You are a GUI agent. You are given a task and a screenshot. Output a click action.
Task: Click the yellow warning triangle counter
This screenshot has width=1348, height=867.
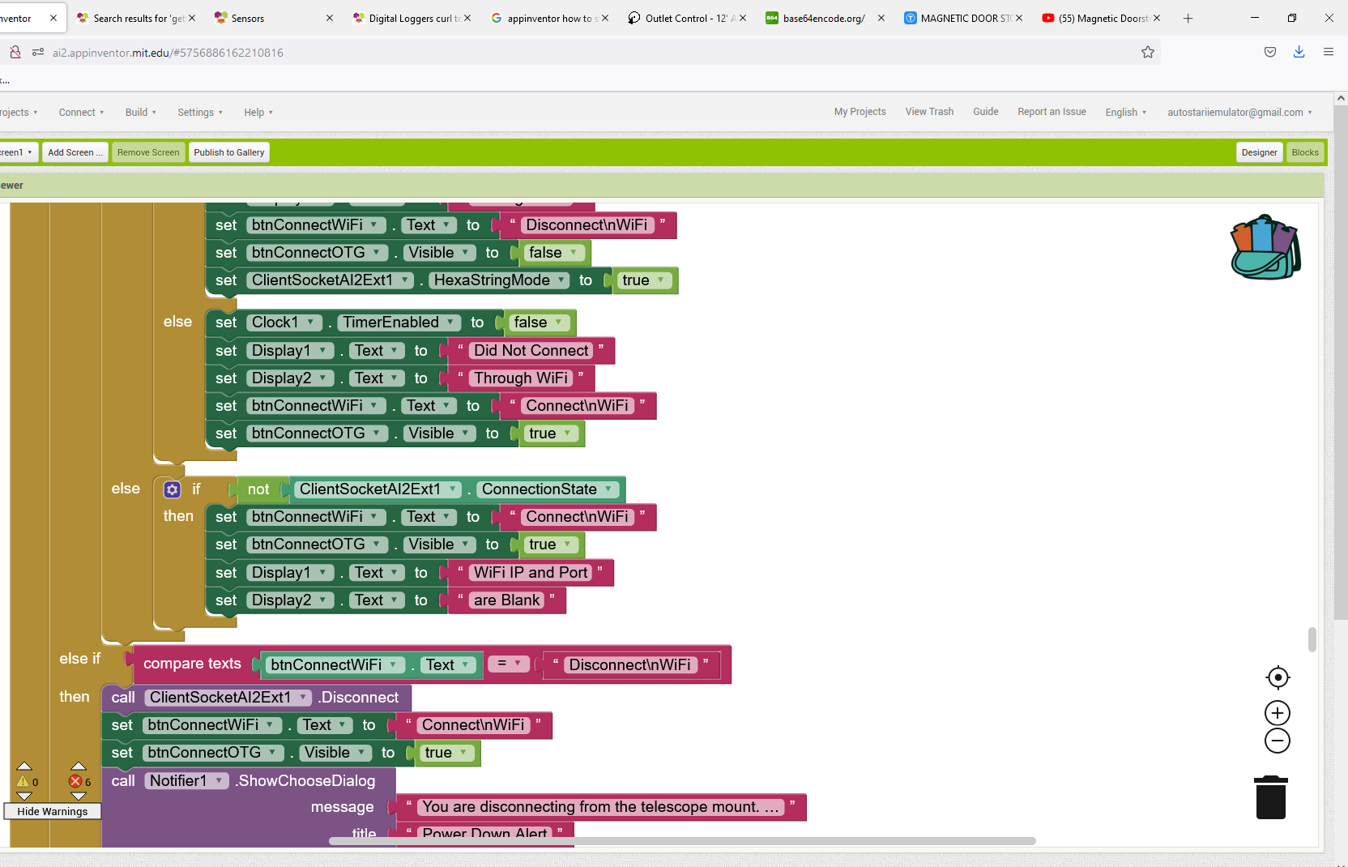tap(24, 781)
